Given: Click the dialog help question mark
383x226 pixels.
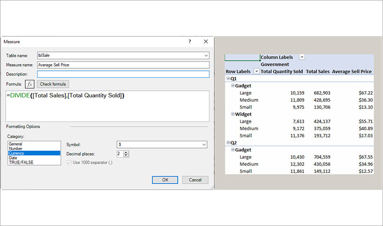Looking at the screenshot, I should pyautogui.click(x=190, y=42).
